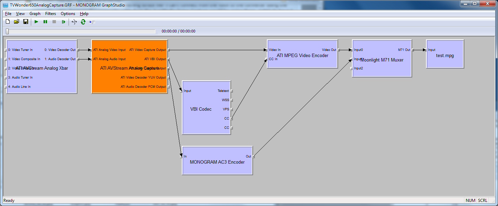Screen dimensions: 498x206
Task: Select the MONOGRAM AC3 Encoder filter
Action: [x=217, y=161]
